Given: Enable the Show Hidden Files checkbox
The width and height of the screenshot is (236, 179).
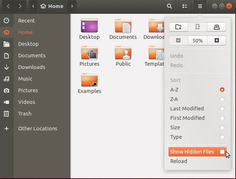Looking at the screenshot, I should click(x=222, y=152).
